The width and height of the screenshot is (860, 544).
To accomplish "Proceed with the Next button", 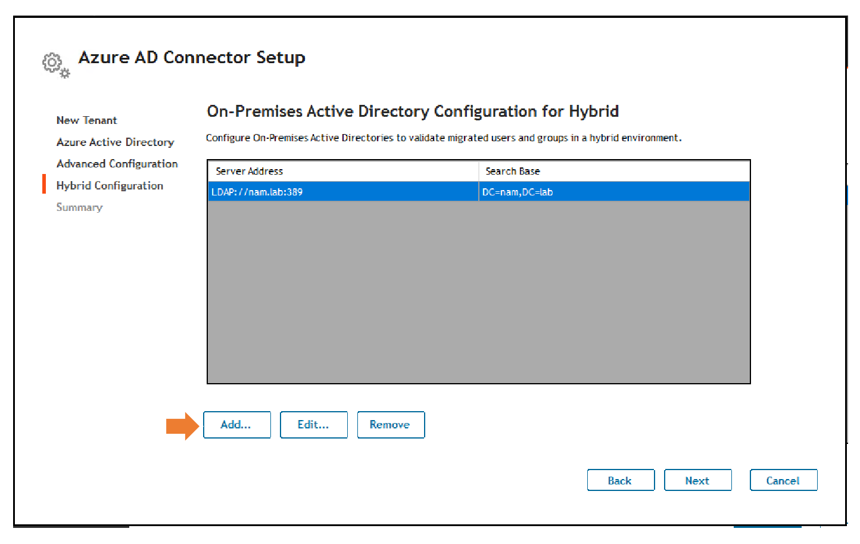I will point(697,480).
